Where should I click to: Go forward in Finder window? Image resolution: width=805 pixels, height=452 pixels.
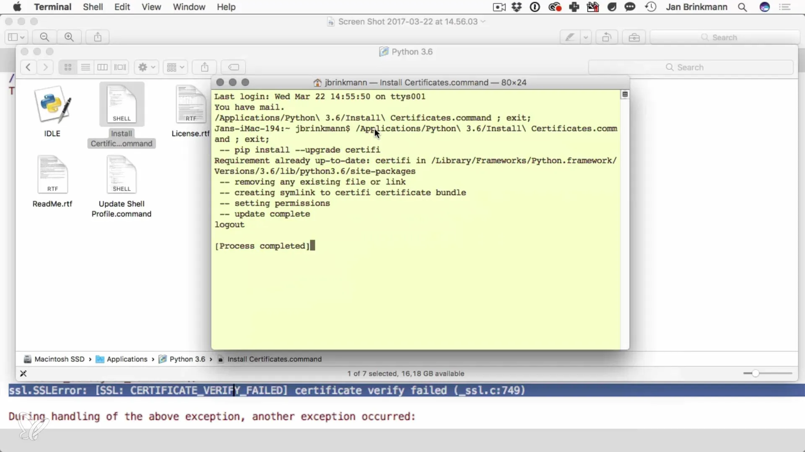(45, 67)
